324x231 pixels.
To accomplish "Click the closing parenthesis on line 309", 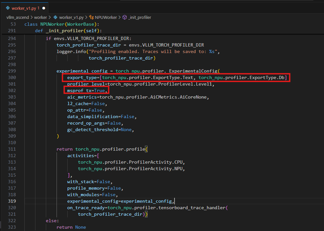I will pyautogui.click(x=58, y=136).
